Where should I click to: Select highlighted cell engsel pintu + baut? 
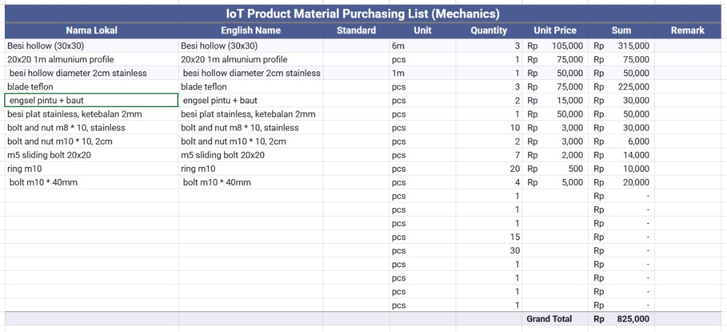click(x=91, y=100)
